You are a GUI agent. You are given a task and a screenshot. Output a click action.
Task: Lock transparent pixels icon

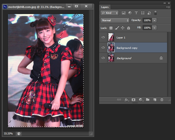[111, 28]
